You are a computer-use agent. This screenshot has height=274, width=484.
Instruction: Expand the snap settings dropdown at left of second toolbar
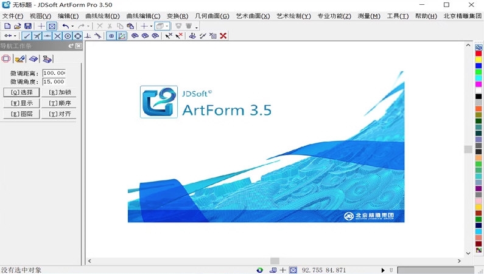(15, 36)
